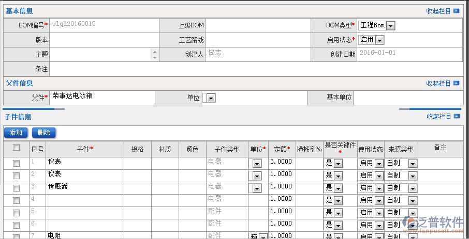The width and height of the screenshot is (469, 239).
Task: Check the checkbox for row 1 仪表
Action: pos(16,163)
